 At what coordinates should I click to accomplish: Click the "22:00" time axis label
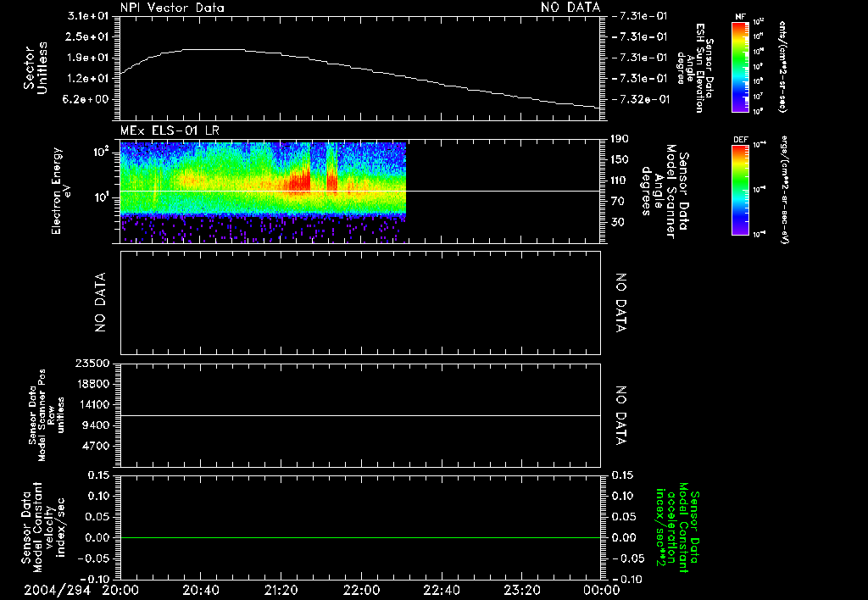coord(361,590)
